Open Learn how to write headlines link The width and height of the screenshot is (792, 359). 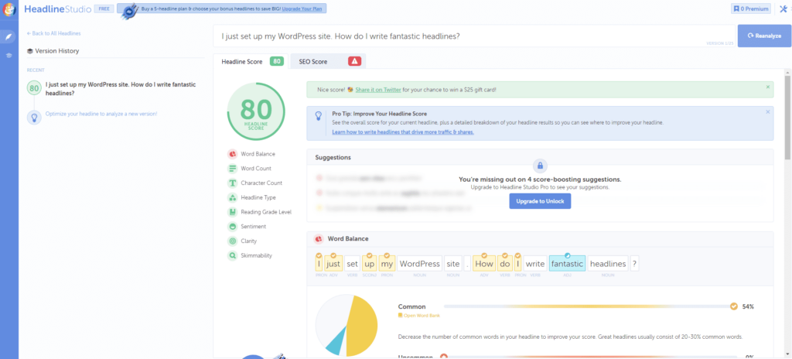(x=403, y=132)
